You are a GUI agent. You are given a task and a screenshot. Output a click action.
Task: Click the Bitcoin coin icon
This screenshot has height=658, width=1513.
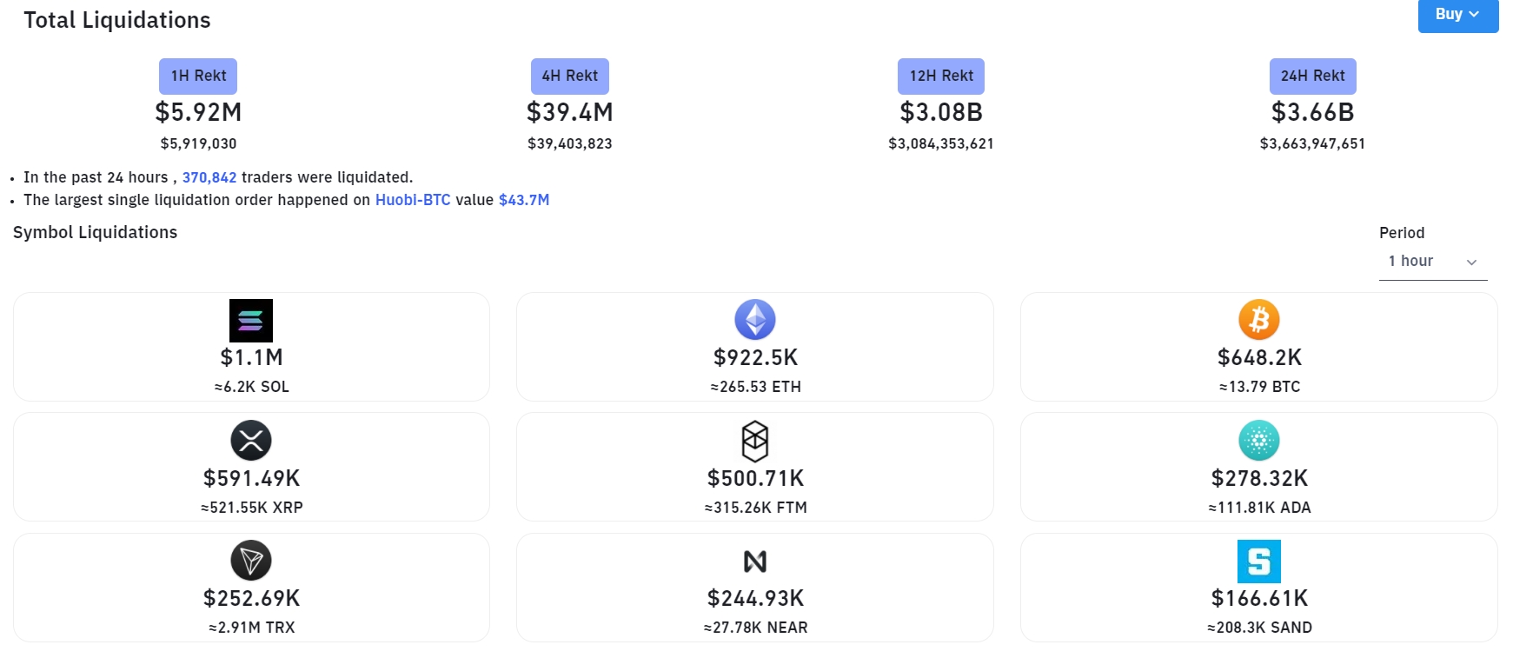[1259, 320]
